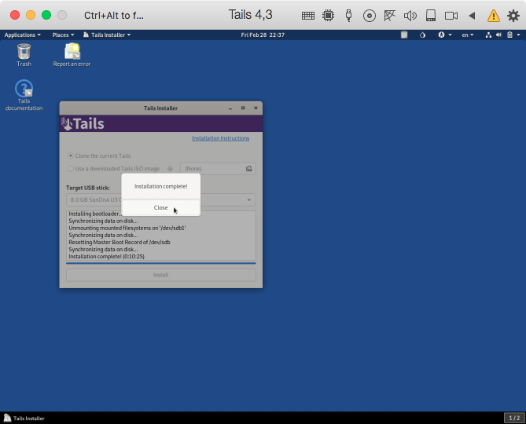Select Clone the current Tails option

tap(99, 155)
